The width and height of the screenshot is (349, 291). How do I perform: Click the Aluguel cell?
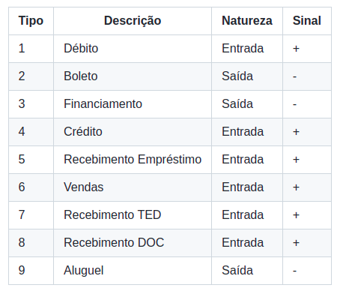(133, 271)
